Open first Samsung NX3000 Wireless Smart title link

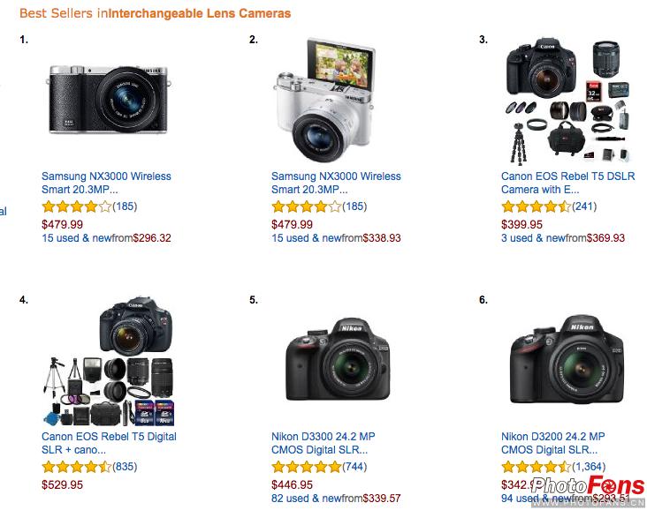click(x=106, y=183)
